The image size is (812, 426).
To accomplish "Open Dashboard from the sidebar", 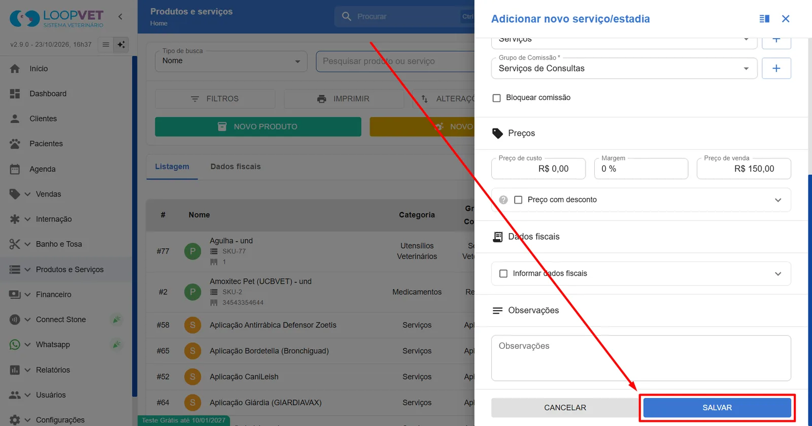I will 48,93.
